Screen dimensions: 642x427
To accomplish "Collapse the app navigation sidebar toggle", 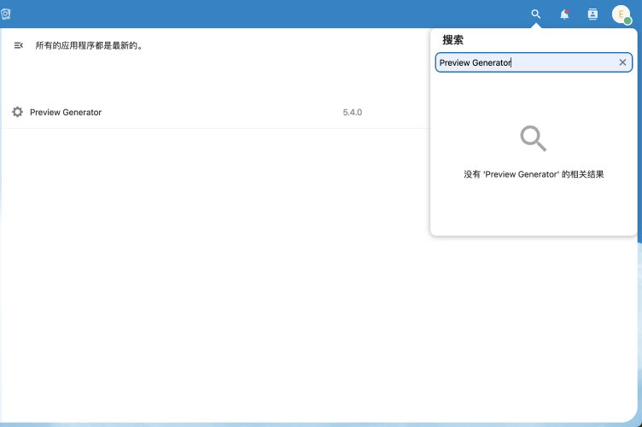I will (x=19, y=45).
